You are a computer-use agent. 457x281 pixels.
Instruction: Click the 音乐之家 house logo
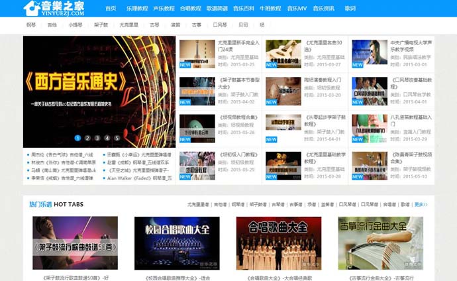pyautogui.click(x=54, y=8)
